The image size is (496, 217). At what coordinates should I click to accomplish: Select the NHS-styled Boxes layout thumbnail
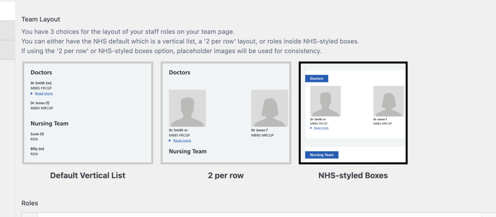pos(353,113)
